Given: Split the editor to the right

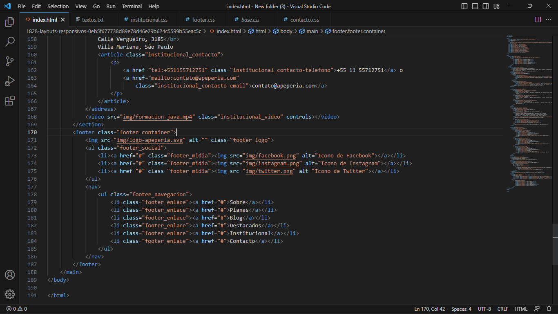Looking at the screenshot, I should pos(538,20).
